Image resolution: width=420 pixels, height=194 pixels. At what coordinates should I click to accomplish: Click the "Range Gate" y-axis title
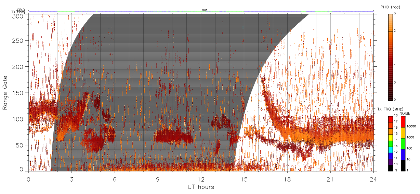pos(5,93)
